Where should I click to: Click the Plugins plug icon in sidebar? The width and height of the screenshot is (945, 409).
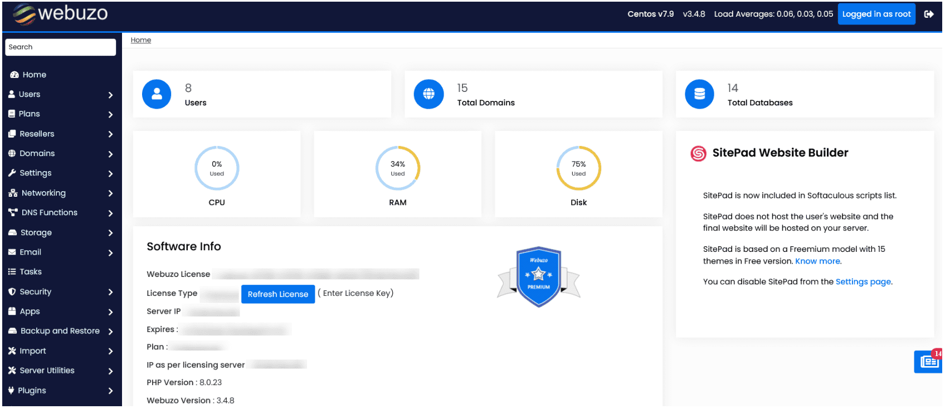coord(11,391)
